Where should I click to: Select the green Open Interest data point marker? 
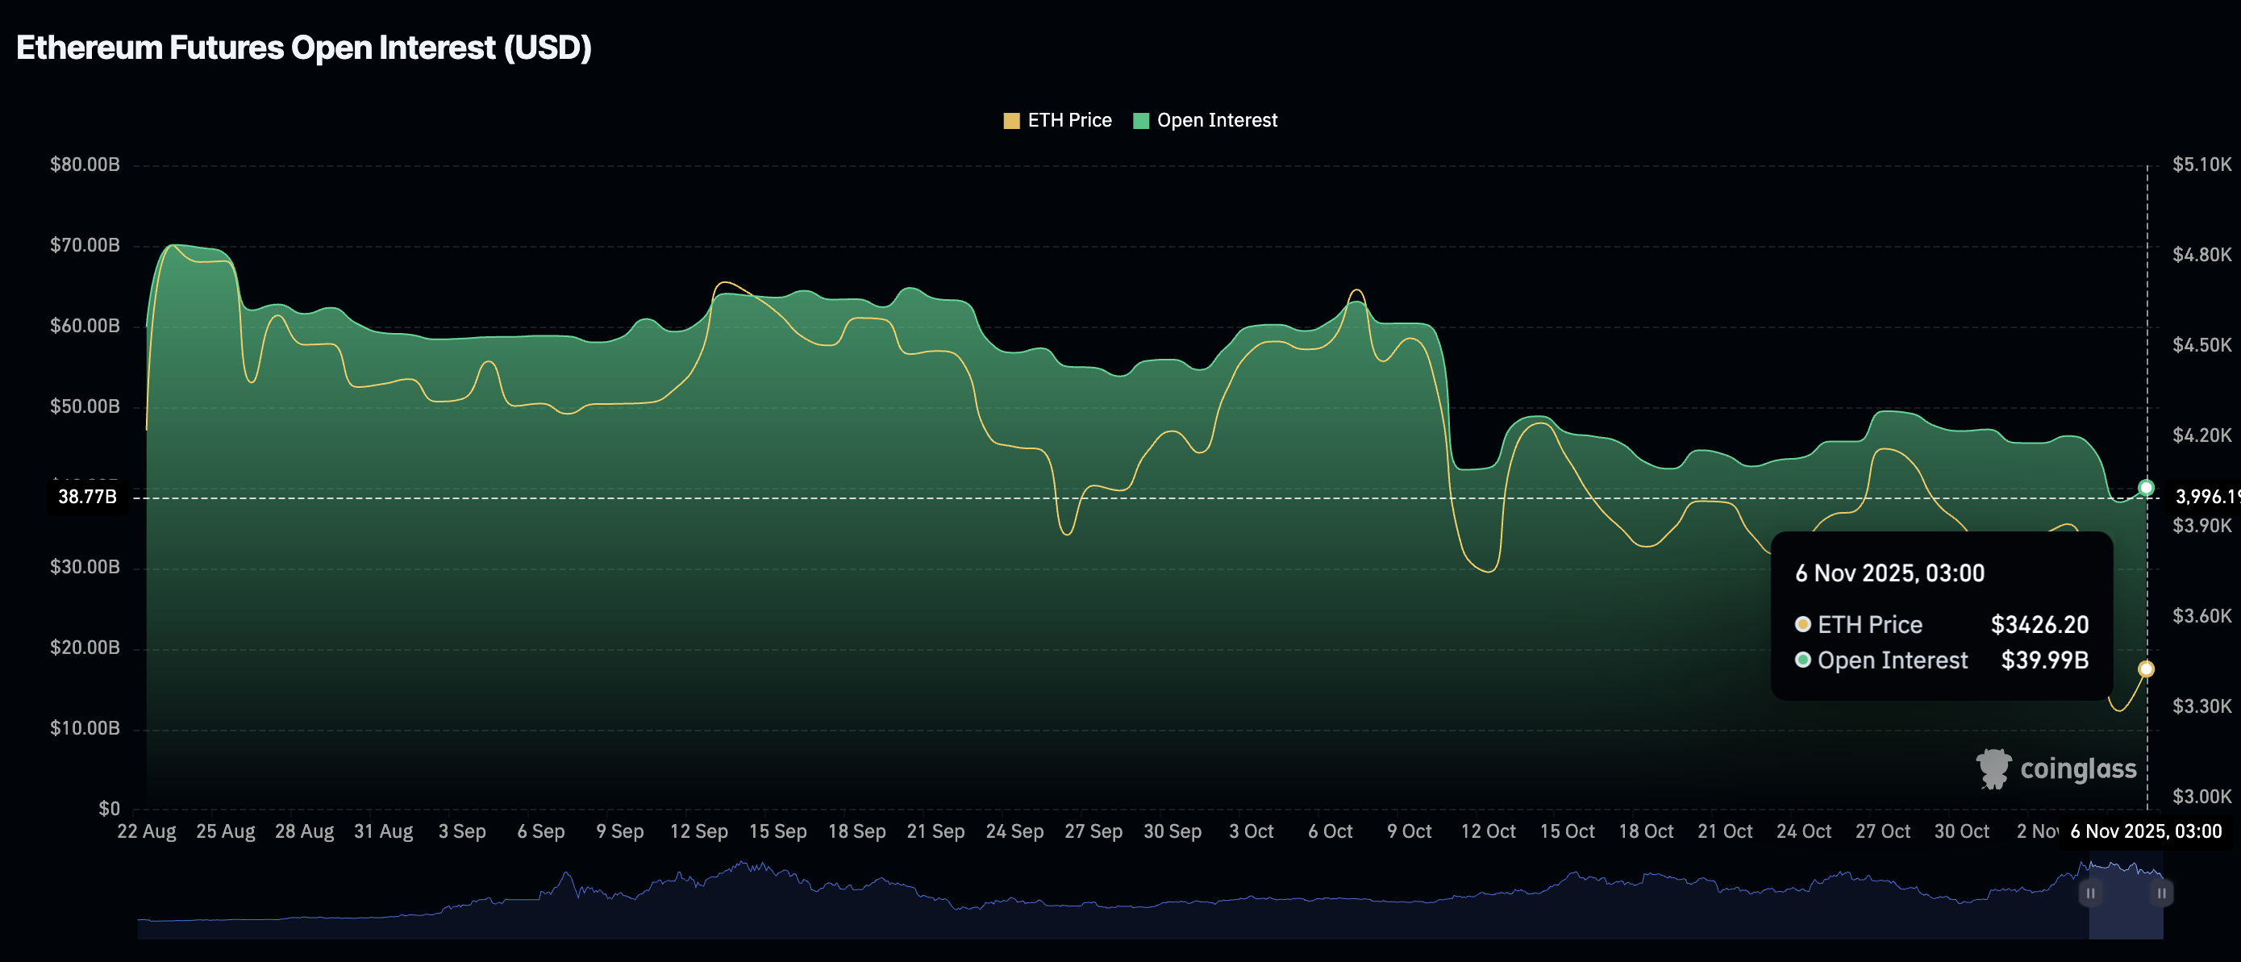(2146, 488)
